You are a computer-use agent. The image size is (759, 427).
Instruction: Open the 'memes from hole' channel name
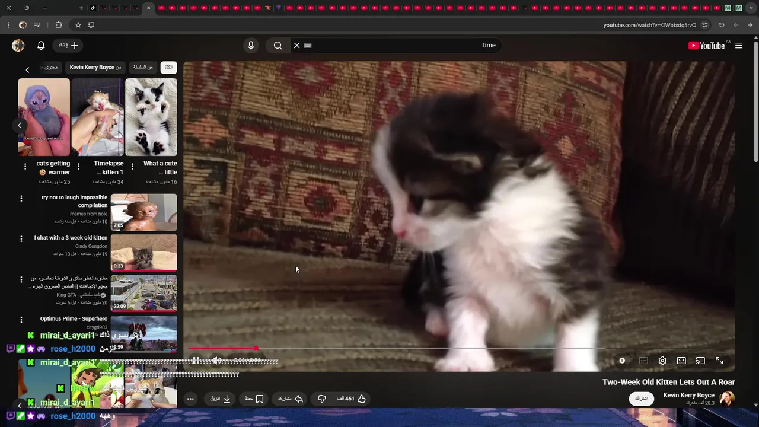[89, 213]
